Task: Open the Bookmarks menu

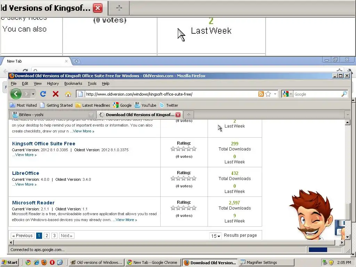Action: tap(73, 83)
